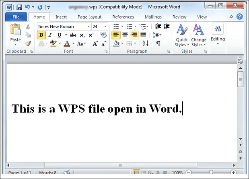Click the zoom in plus button
This screenshot has height=179, width=249.
(233, 172)
